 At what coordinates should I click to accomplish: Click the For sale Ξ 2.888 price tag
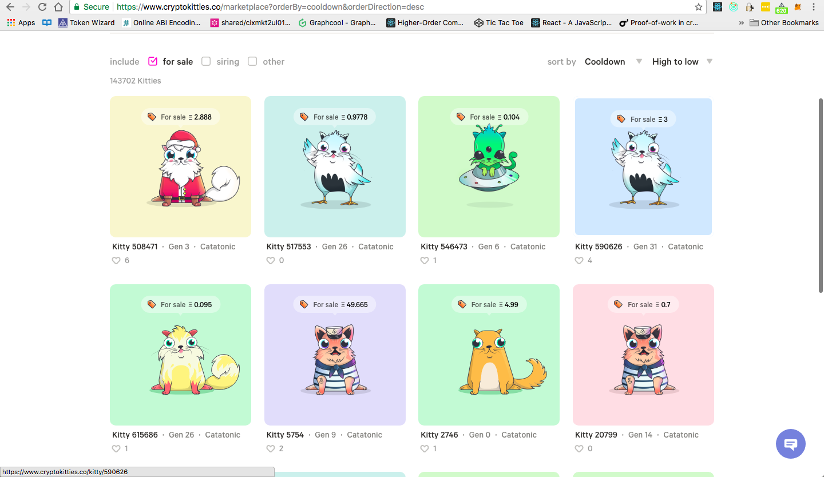[x=180, y=117]
